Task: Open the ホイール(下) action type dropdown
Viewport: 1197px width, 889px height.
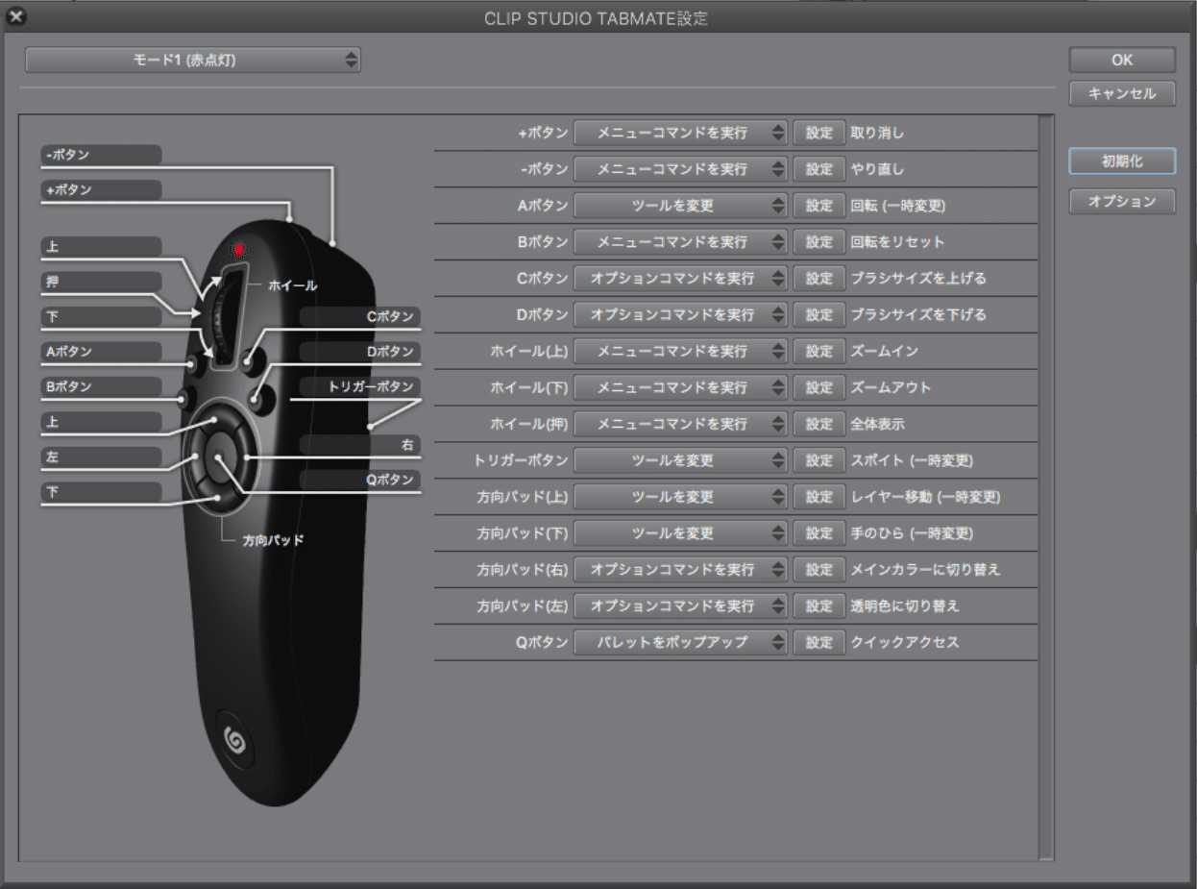Action: 680,388
